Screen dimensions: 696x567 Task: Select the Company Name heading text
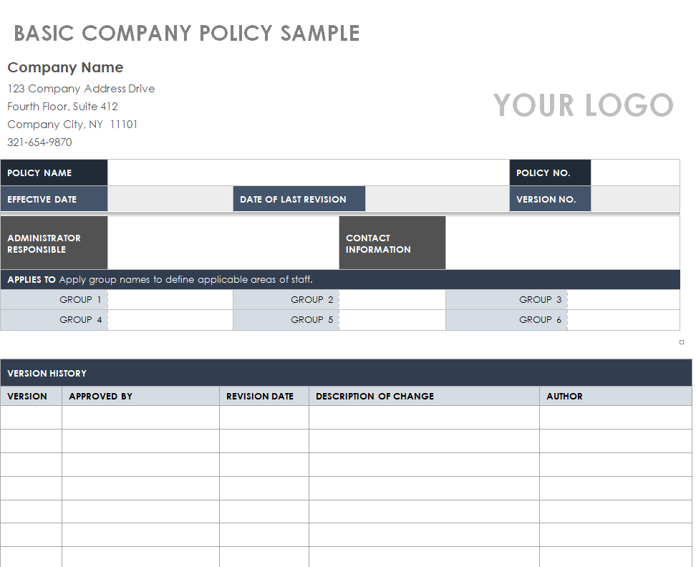tap(65, 67)
